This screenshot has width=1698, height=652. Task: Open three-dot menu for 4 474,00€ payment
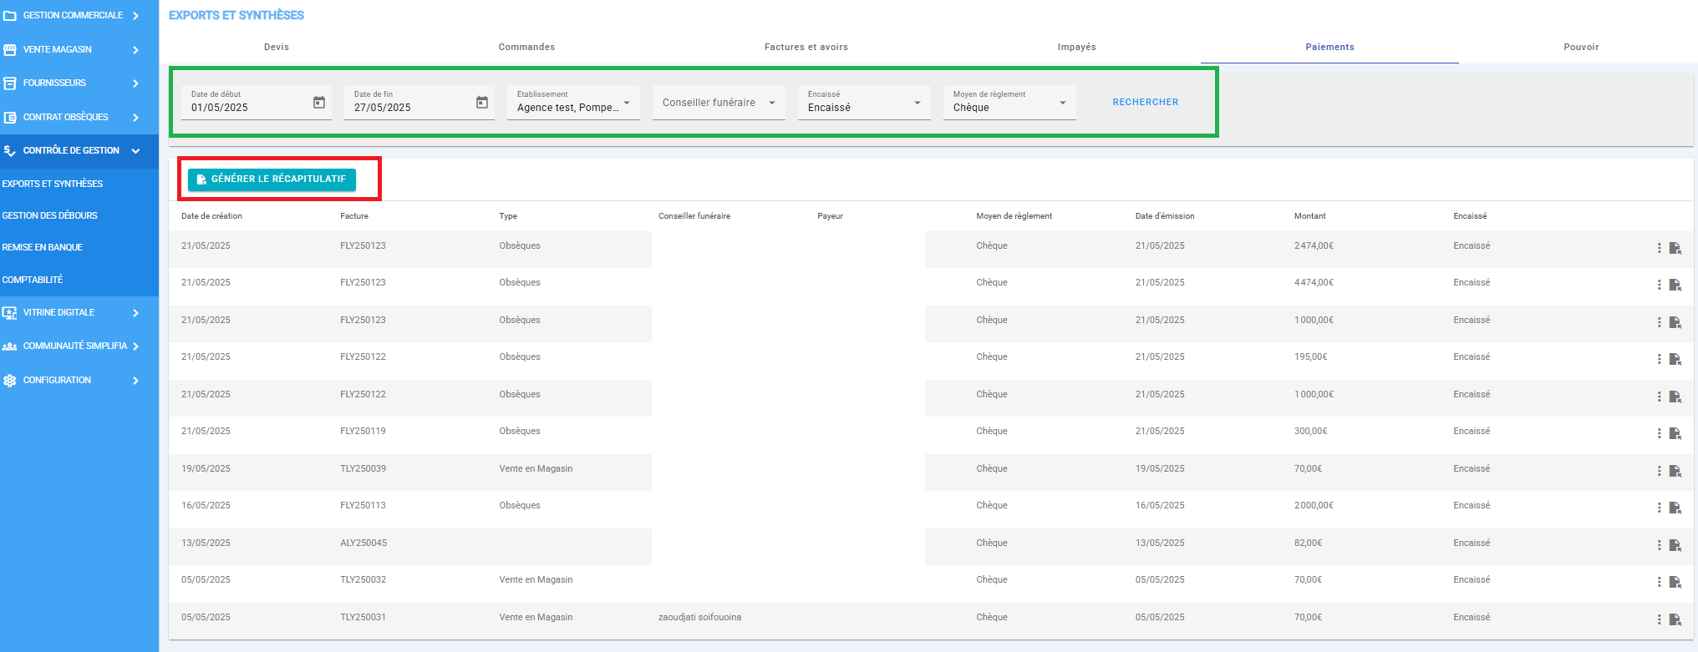coord(1659,285)
